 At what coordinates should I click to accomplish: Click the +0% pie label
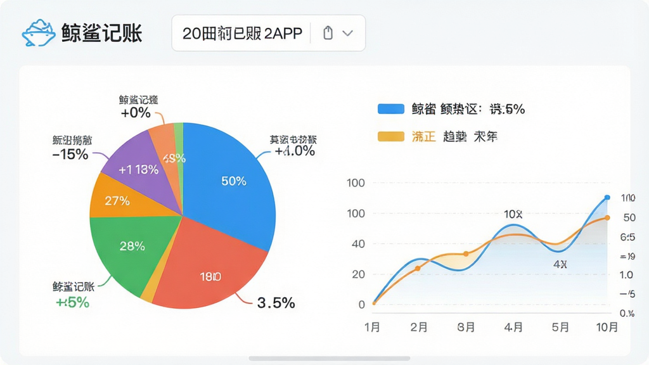pos(136,112)
